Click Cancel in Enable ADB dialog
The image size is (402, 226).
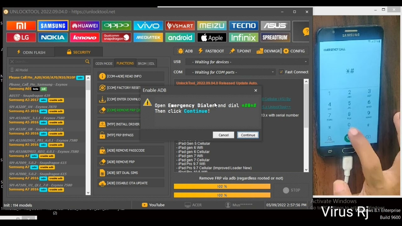224,135
